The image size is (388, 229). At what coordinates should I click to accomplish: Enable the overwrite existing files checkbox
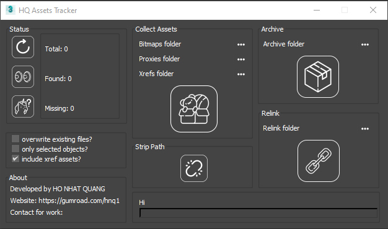click(15, 139)
